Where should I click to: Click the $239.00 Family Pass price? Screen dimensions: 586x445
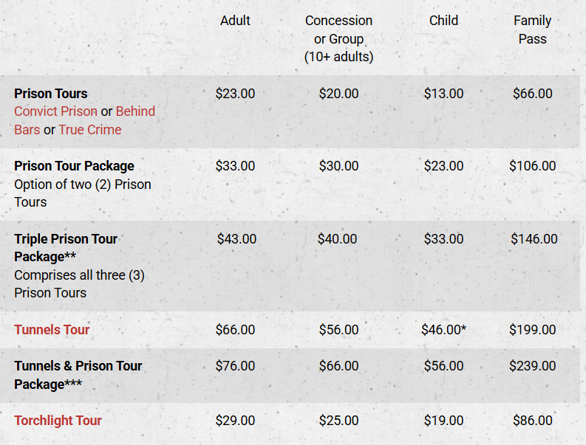(533, 366)
